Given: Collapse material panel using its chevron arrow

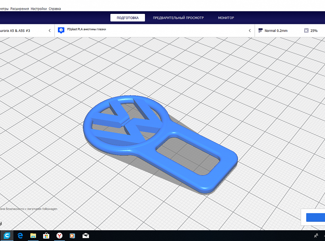Looking at the screenshot, I should point(250,31).
